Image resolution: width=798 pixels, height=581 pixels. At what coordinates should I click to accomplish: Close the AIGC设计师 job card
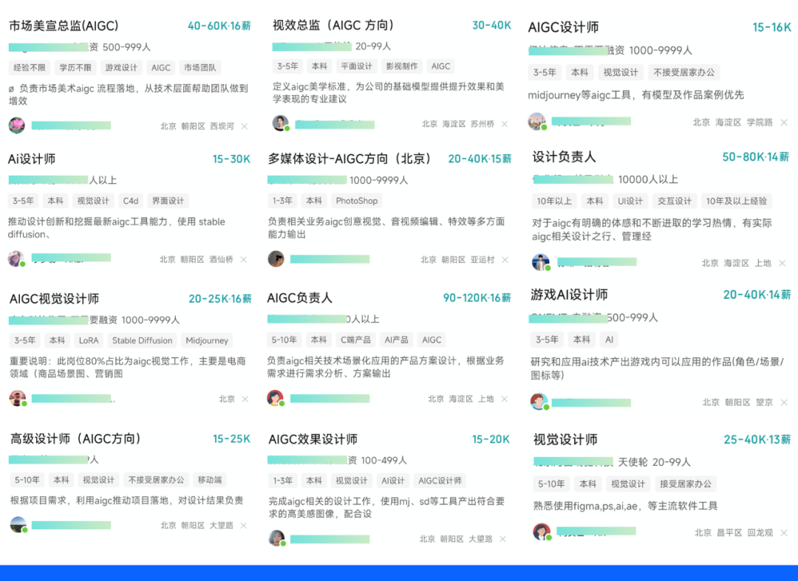coord(783,123)
